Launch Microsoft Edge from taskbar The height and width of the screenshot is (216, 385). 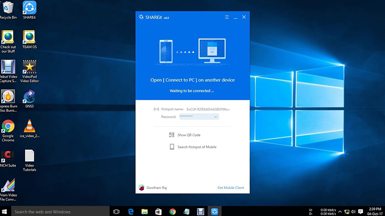(x=130, y=212)
